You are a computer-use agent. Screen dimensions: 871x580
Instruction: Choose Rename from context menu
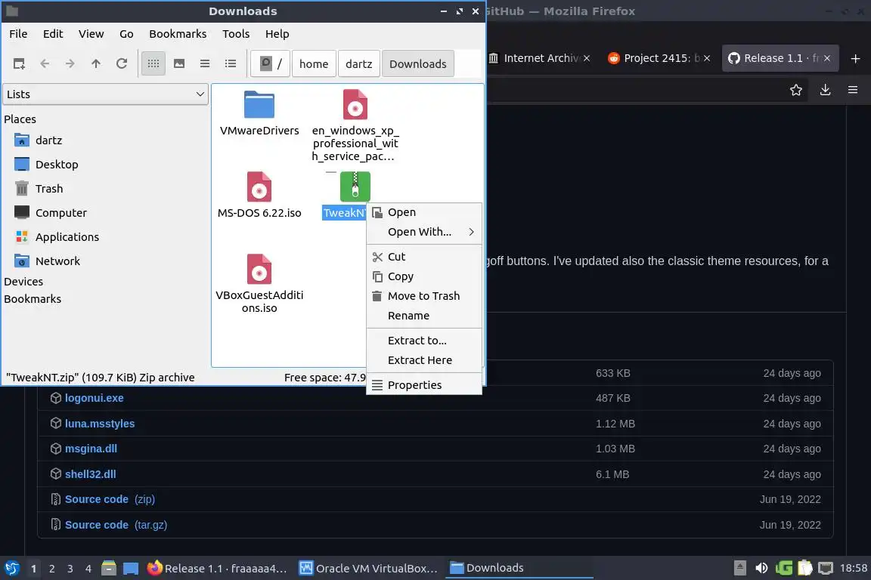pyautogui.click(x=424, y=316)
